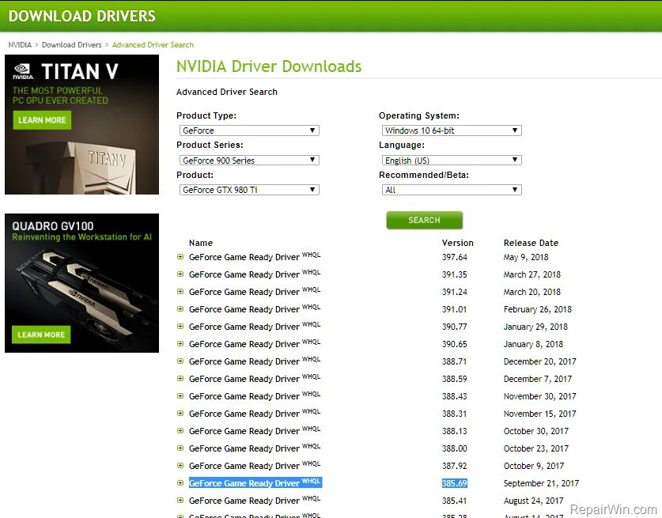Click the release date August 24, 2017
662x518 pixels.
click(533, 501)
